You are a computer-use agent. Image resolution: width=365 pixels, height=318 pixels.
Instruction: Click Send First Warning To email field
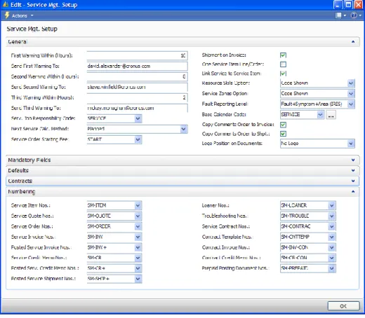(x=137, y=67)
